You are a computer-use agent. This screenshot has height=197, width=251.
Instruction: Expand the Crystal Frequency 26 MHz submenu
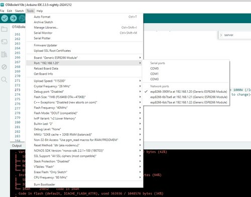(84, 86)
